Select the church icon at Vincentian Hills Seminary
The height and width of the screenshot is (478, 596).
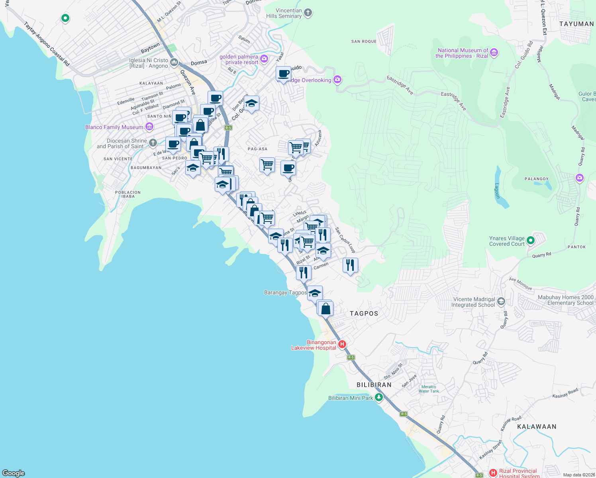click(307, 12)
